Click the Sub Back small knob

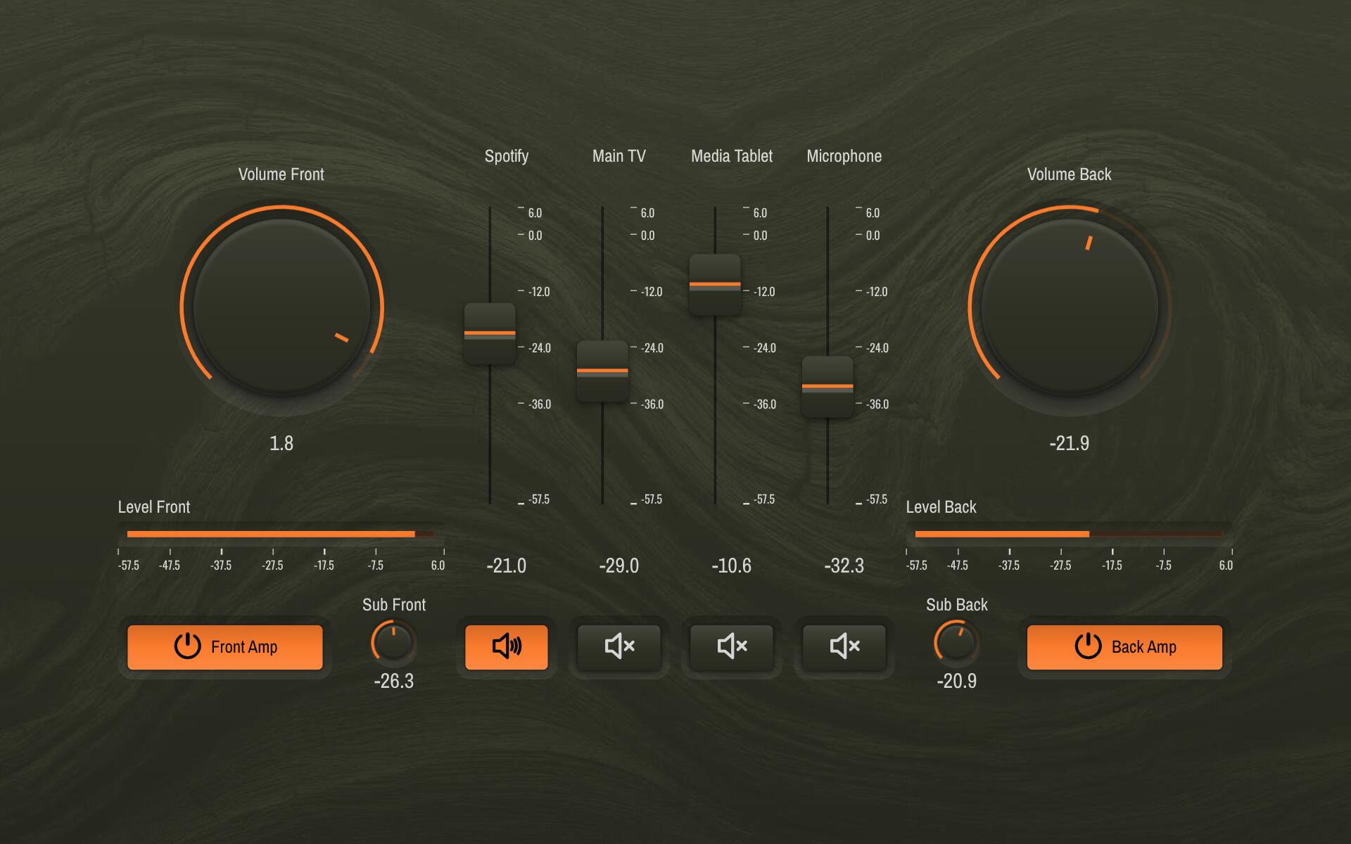pos(956,643)
